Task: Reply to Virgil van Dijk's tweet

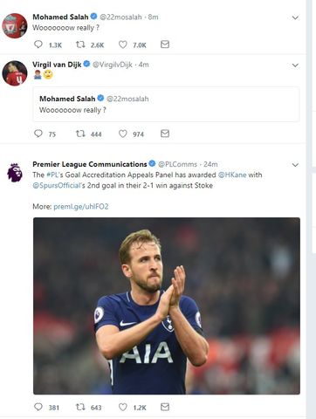Action: pos(38,134)
